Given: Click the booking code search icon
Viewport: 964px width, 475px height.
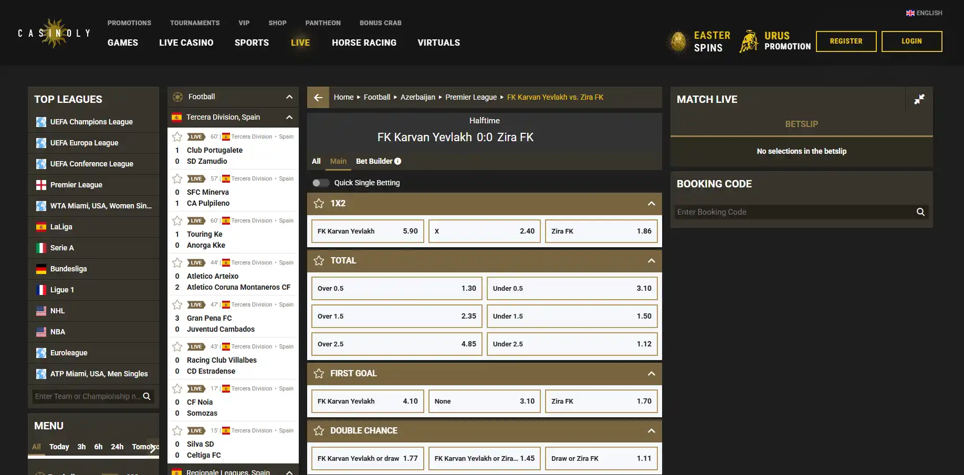Looking at the screenshot, I should (920, 212).
